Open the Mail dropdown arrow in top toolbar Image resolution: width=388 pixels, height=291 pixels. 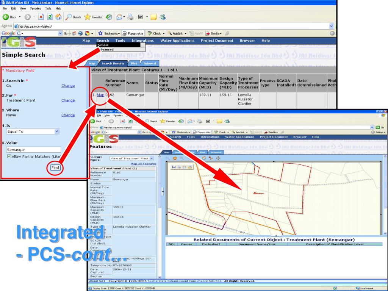(x=124, y=17)
